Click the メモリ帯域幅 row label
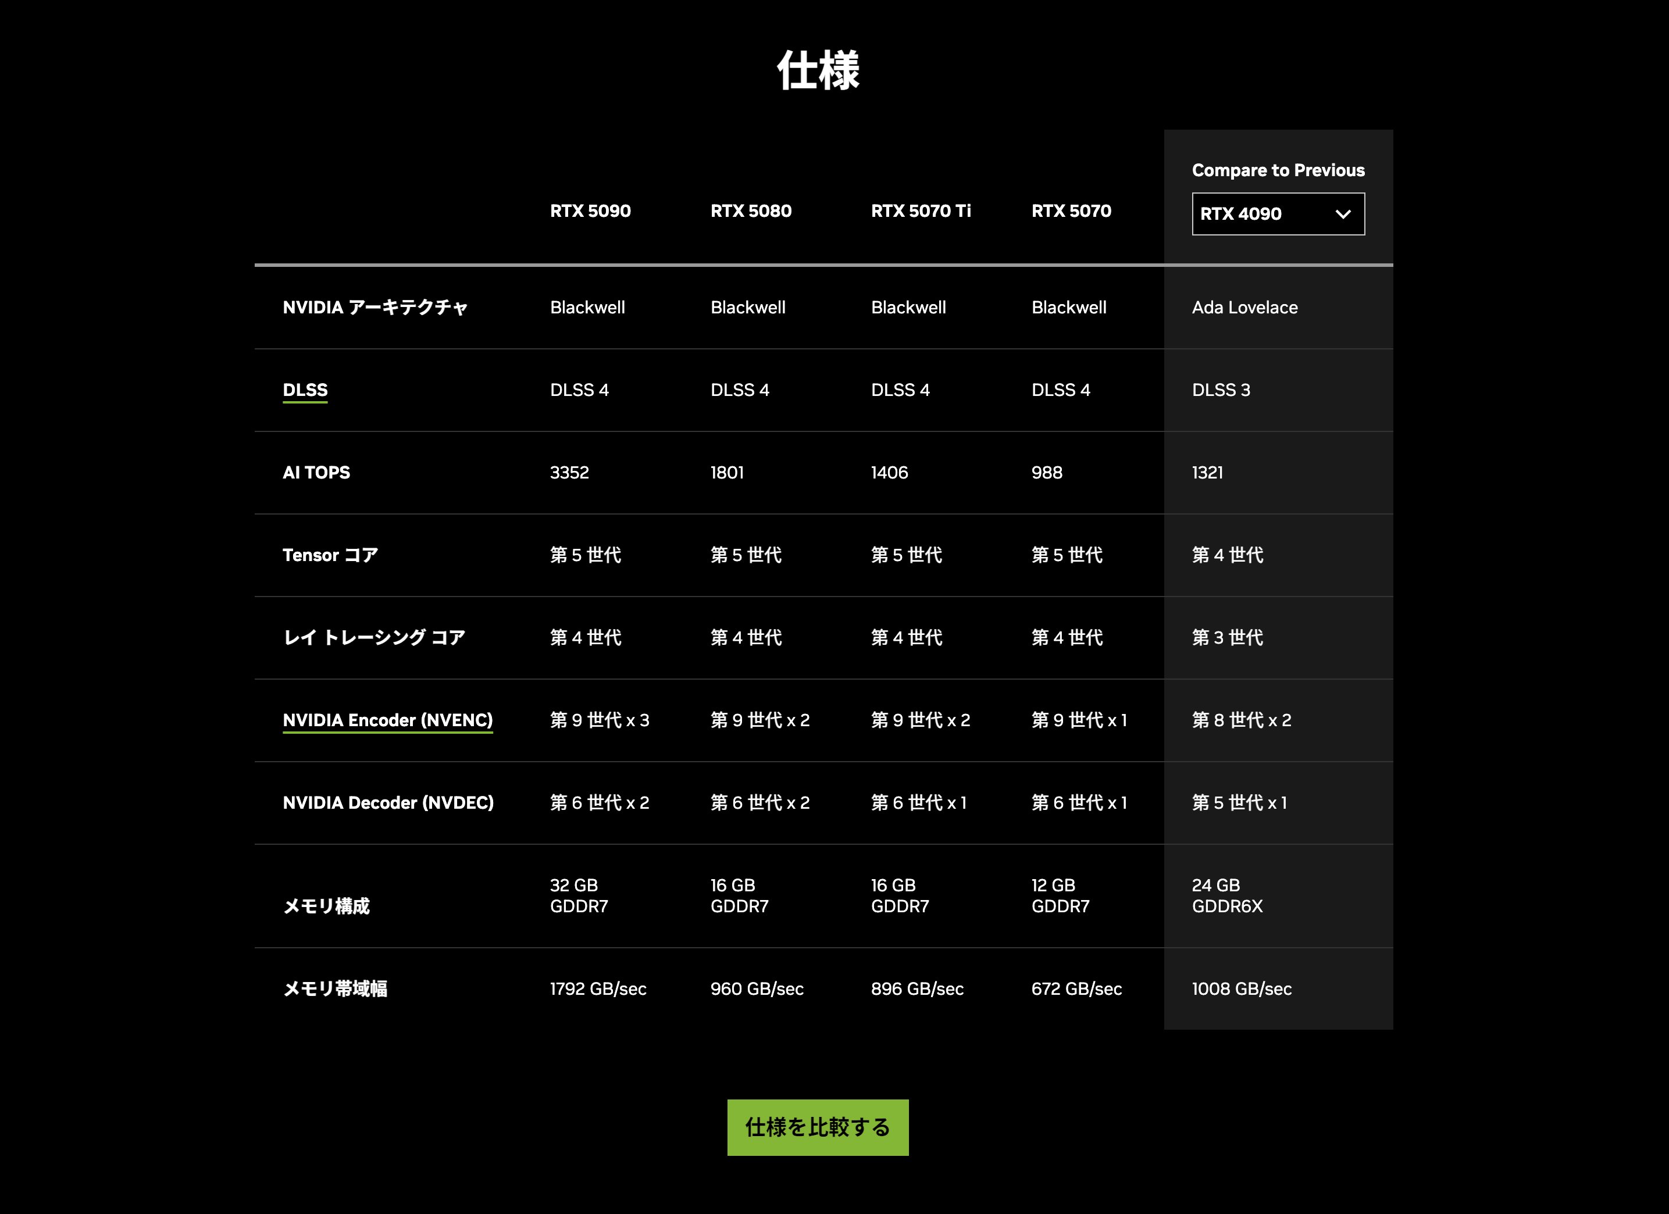 [x=335, y=989]
